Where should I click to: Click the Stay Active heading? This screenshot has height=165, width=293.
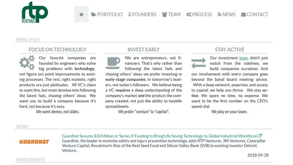229,50
